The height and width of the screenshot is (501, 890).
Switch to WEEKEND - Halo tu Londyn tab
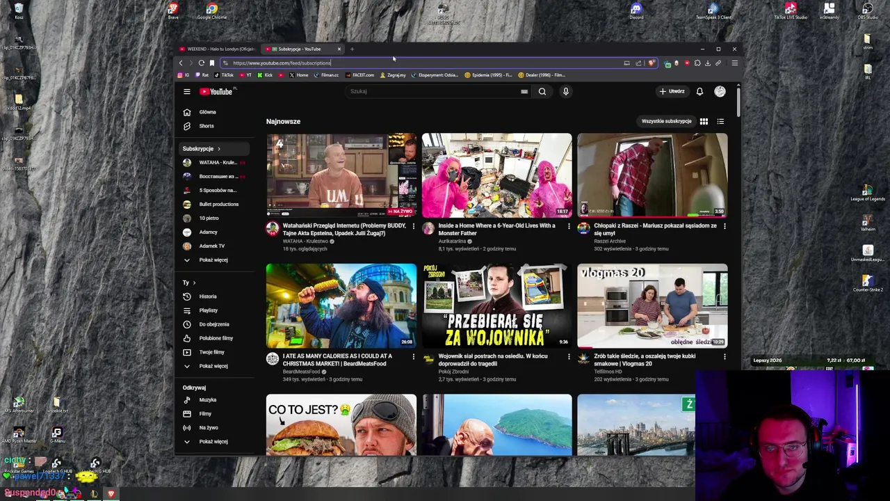(x=217, y=49)
